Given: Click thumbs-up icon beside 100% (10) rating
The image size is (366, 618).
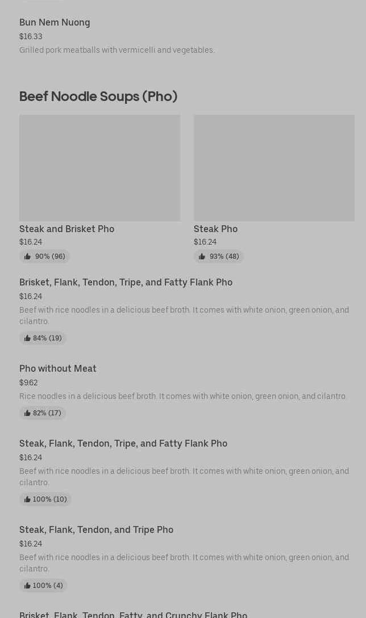Looking at the screenshot, I should pos(27,499).
